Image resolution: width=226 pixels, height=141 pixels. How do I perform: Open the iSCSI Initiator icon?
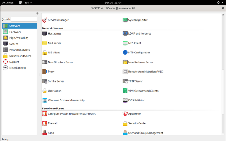(125, 100)
